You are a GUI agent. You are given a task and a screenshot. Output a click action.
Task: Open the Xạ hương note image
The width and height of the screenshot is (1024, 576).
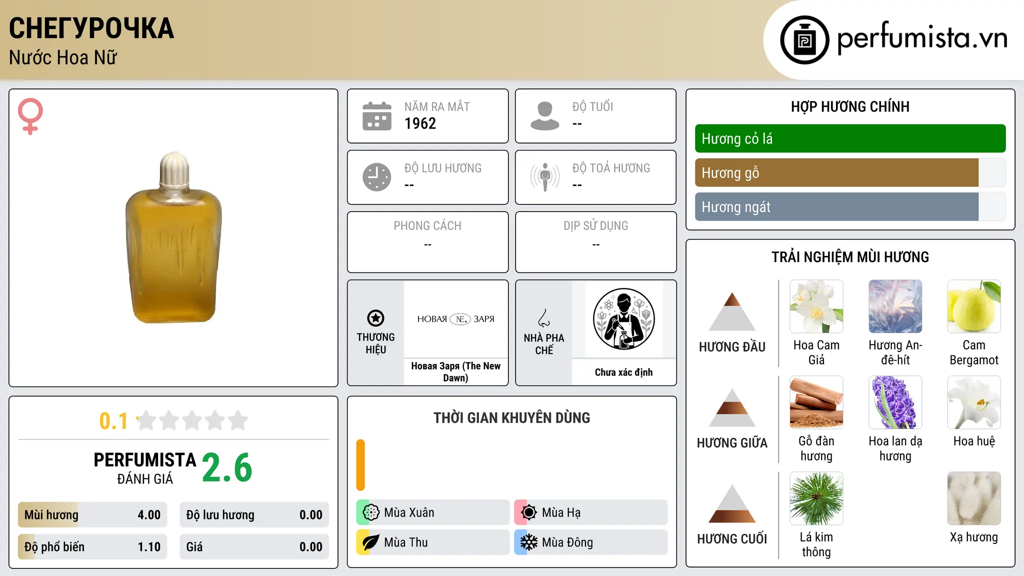coord(974,498)
